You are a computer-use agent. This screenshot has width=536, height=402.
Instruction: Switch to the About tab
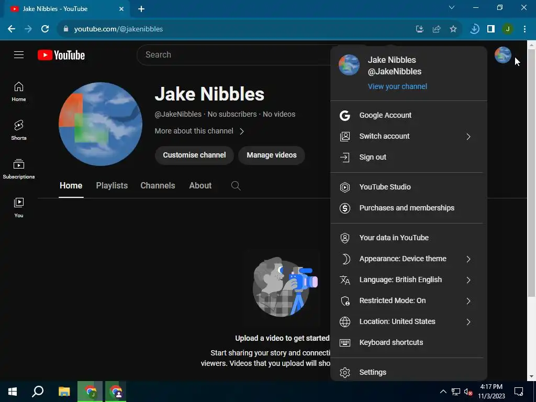tap(200, 186)
